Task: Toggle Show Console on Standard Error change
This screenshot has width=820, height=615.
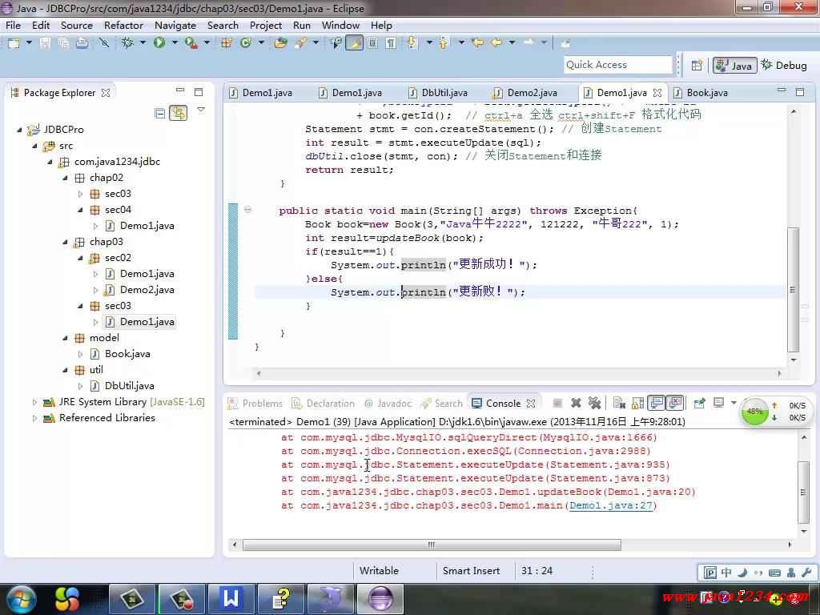Action: pyautogui.click(x=675, y=404)
